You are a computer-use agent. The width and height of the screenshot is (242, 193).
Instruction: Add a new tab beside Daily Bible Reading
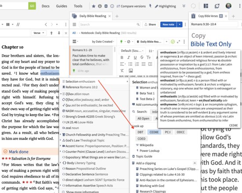117,16
